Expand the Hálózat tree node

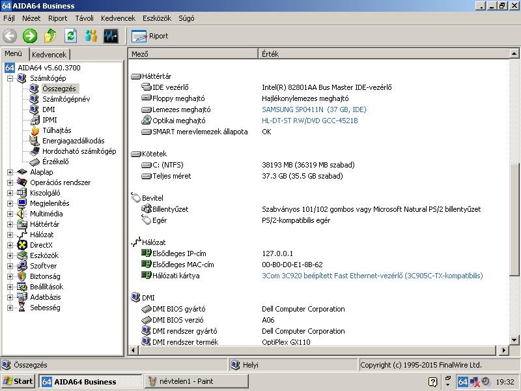pos(10,235)
